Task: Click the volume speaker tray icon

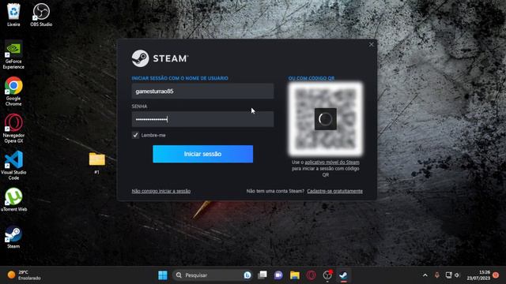Action: click(457, 275)
